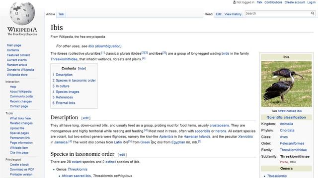Open Pelecaniformes in the infobox

[x=292, y=143]
